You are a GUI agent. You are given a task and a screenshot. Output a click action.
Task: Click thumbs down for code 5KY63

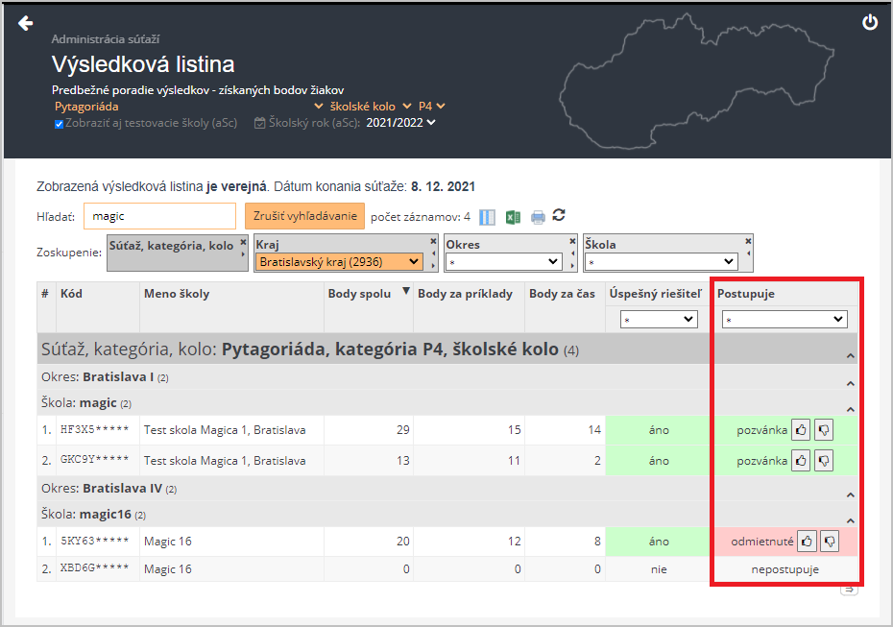[830, 541]
